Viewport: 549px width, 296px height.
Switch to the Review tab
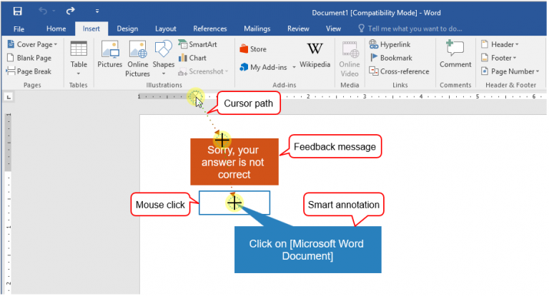(298, 29)
